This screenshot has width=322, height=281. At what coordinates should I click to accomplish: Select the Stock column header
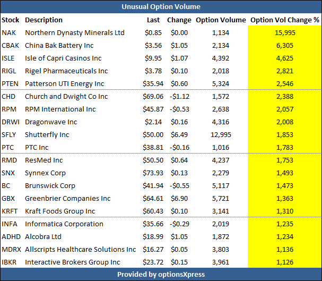point(10,20)
